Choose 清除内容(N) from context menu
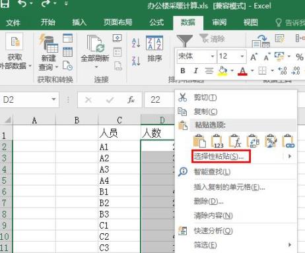Screen dimensions: 305x253 pos(236,215)
